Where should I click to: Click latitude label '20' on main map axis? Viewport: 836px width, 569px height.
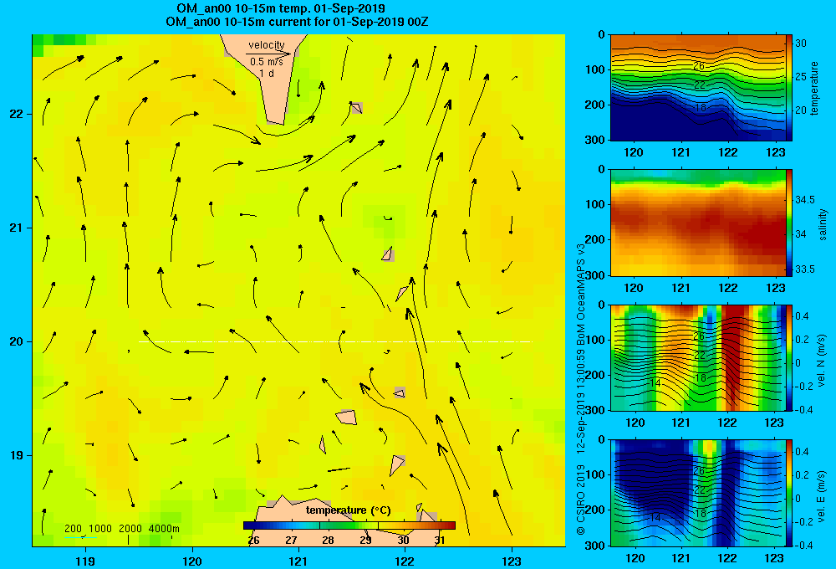(x=16, y=341)
